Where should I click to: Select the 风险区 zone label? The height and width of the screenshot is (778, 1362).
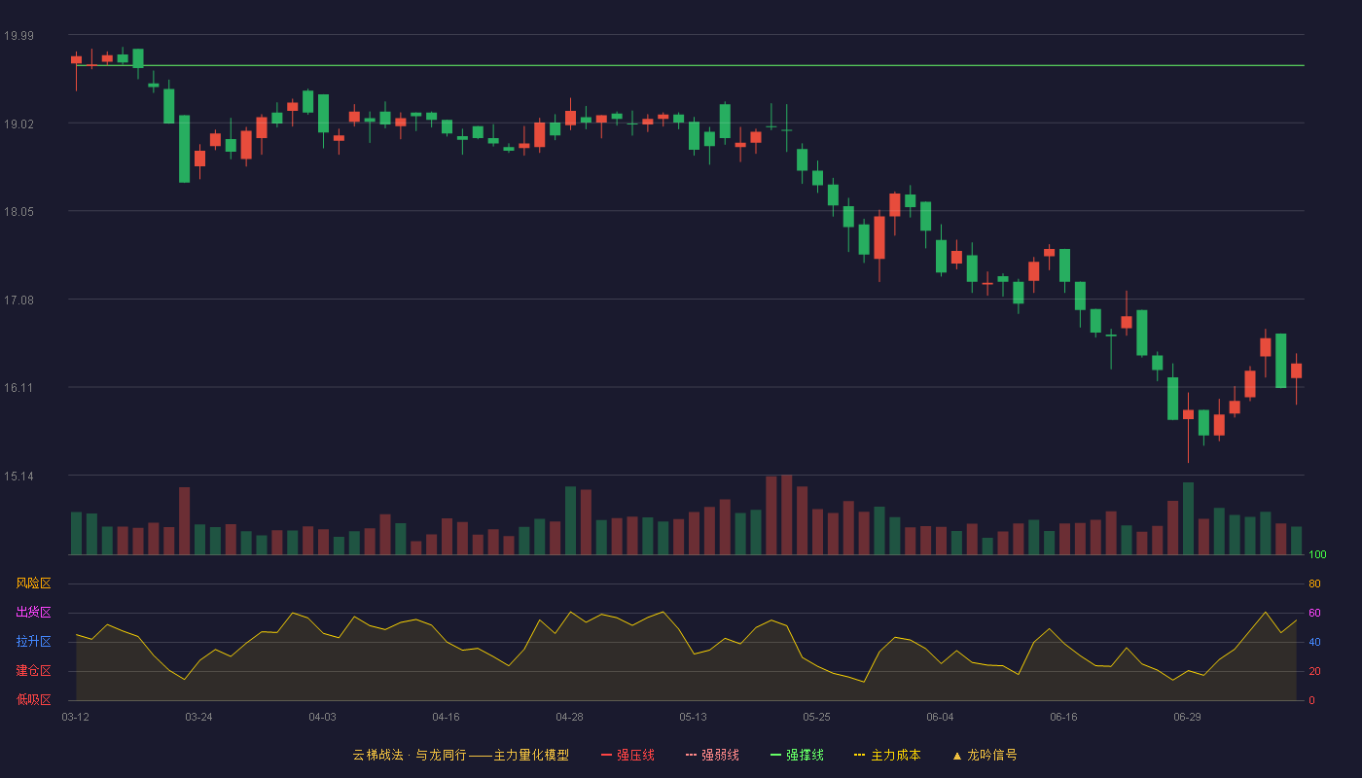[33, 583]
